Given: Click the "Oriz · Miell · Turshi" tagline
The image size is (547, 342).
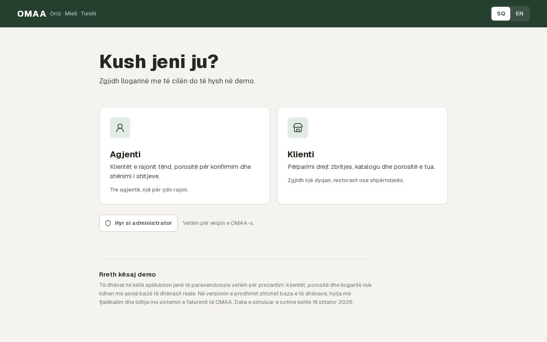Looking at the screenshot, I should coord(73,14).
